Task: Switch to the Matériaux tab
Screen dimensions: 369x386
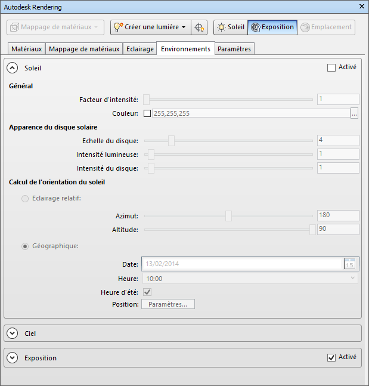Action: (x=27, y=49)
